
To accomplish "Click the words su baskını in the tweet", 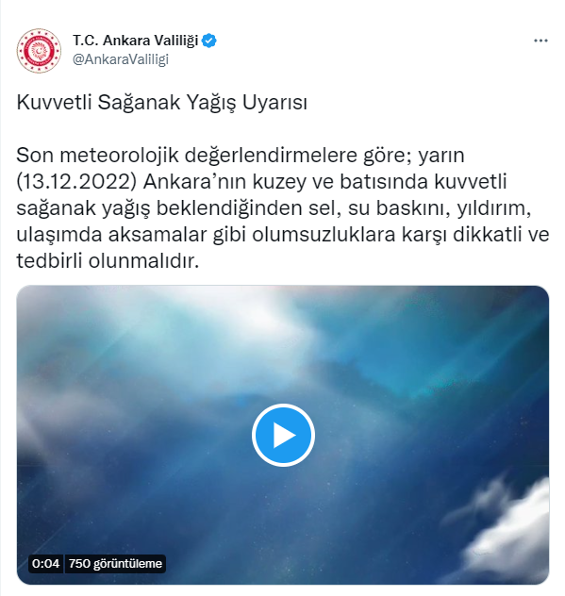I will tap(398, 208).
